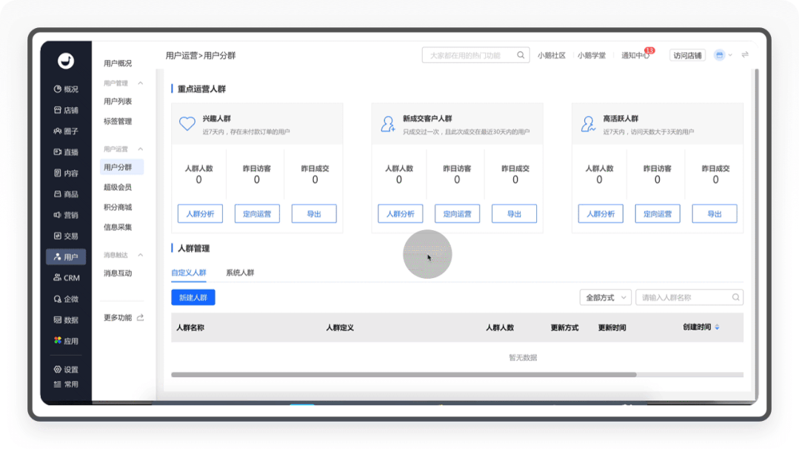
Task: Click the 新建人群 button
Action: click(x=193, y=297)
